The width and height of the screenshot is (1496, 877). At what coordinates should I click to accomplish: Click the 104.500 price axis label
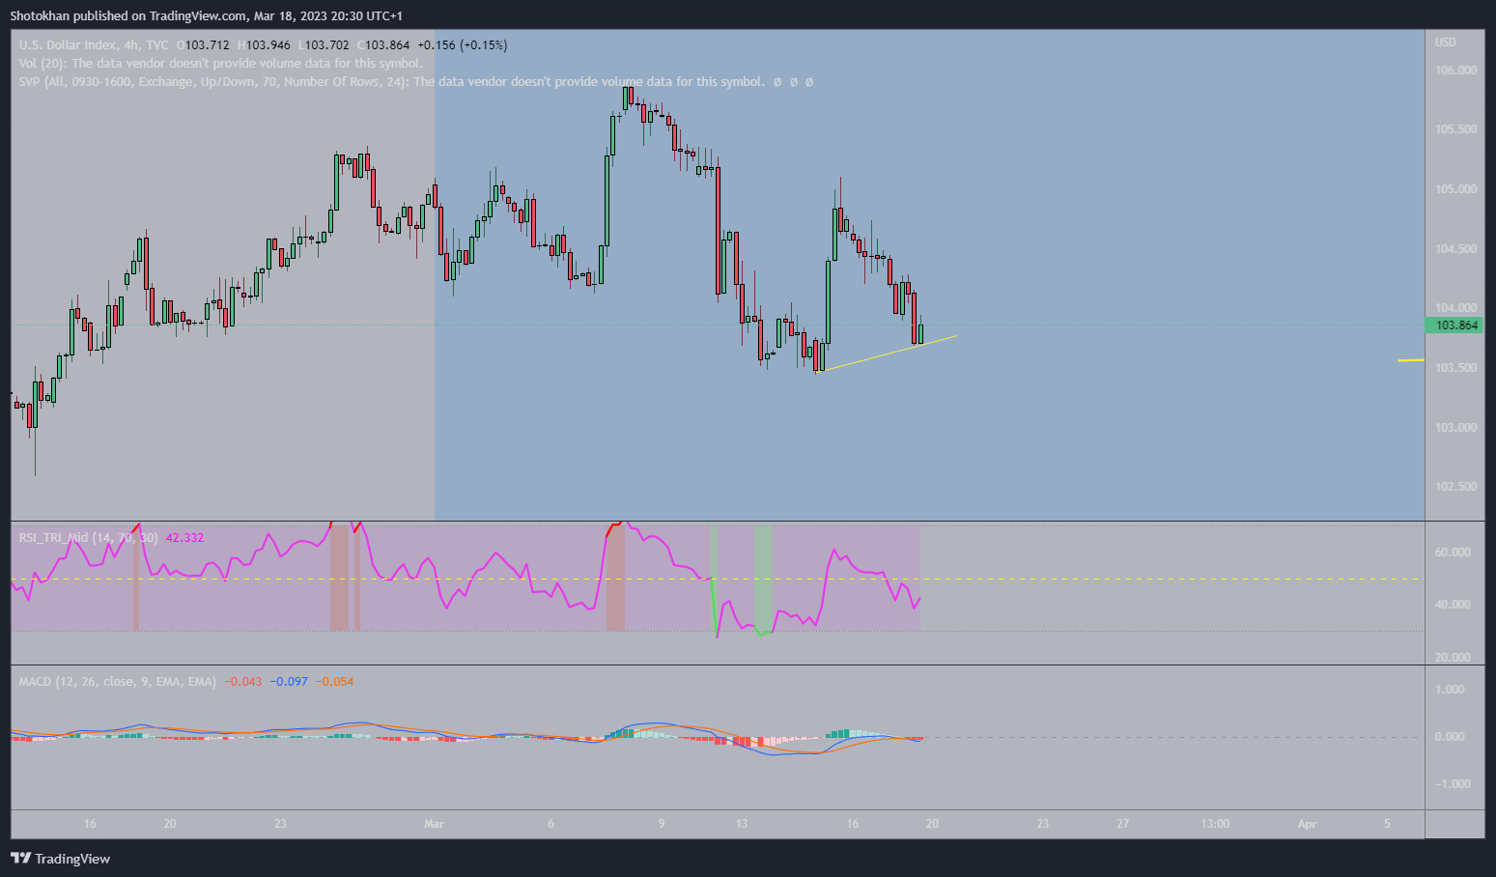(x=1455, y=249)
